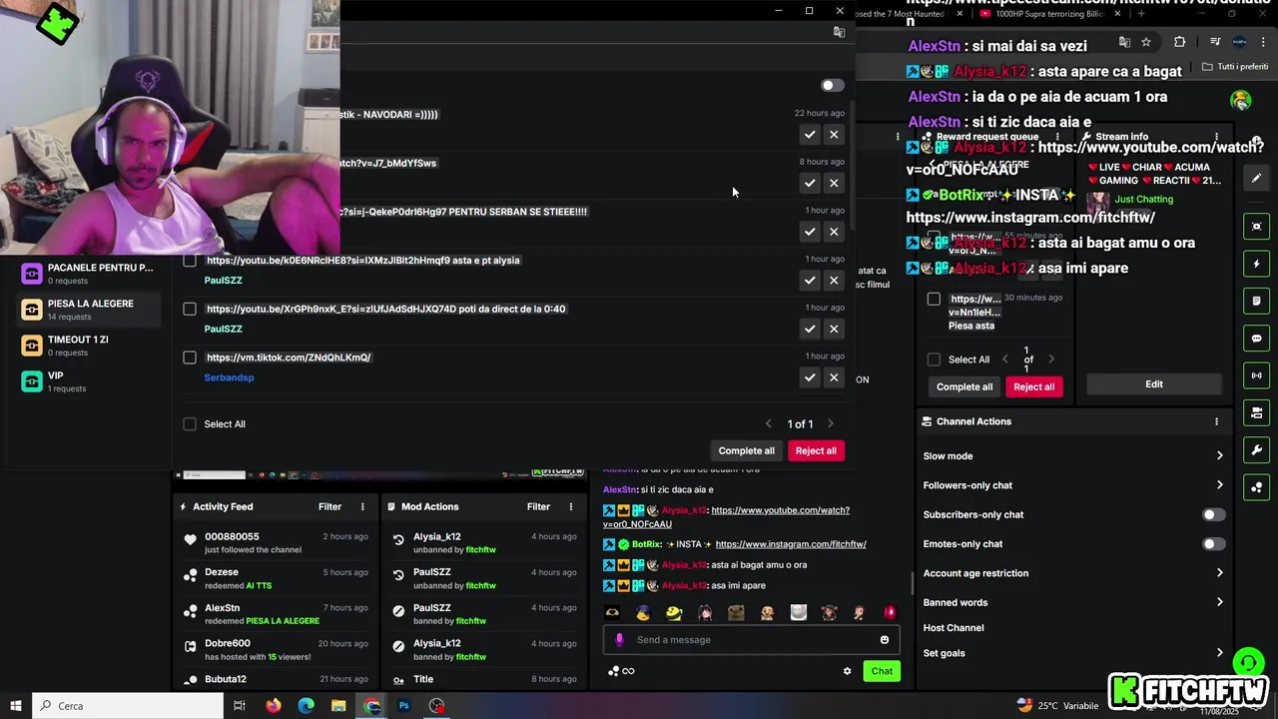Click the Windows Cerca search box
The image size is (1278, 719).
pyautogui.click(x=128, y=706)
